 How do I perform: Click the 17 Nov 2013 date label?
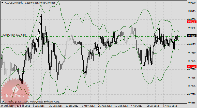tap(170, 106)
